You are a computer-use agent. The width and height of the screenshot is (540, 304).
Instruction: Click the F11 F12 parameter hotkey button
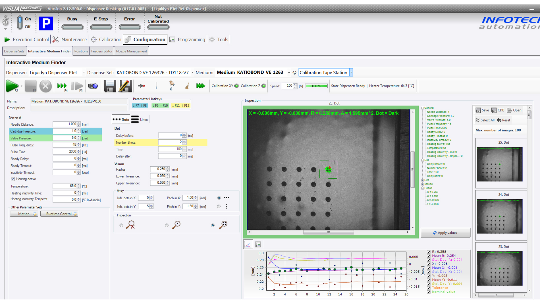[x=180, y=106]
